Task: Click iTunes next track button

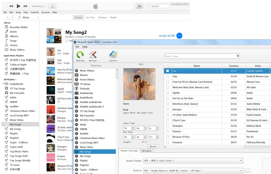Action: pyautogui.click(x=26, y=6)
